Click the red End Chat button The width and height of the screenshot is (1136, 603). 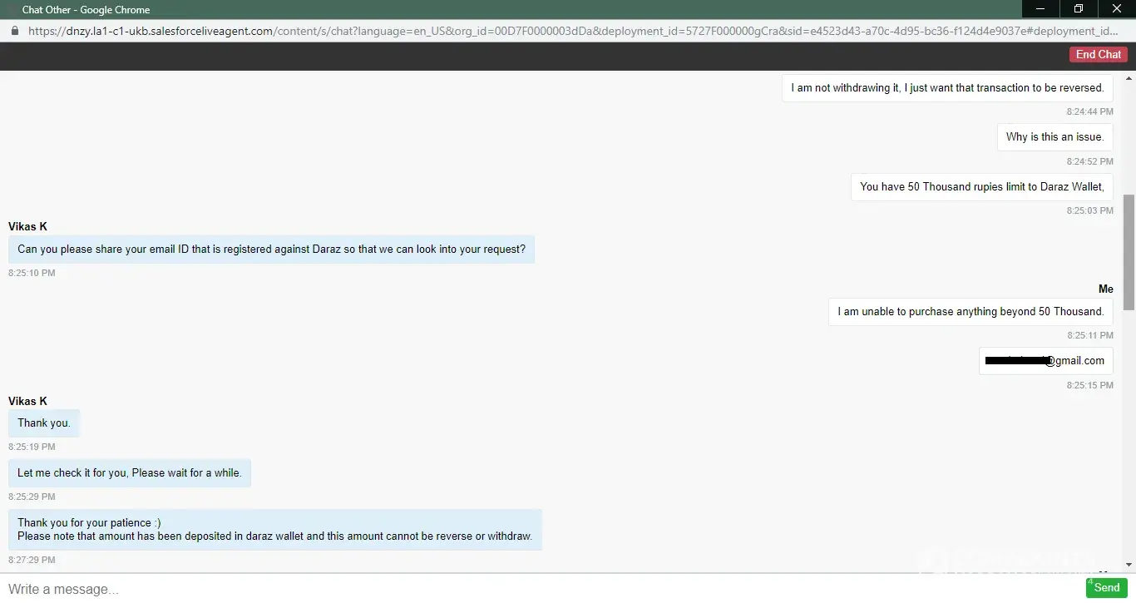tap(1098, 54)
